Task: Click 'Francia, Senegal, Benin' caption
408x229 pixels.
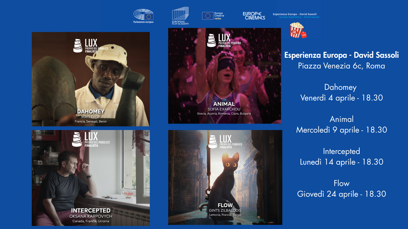Action: click(x=91, y=121)
